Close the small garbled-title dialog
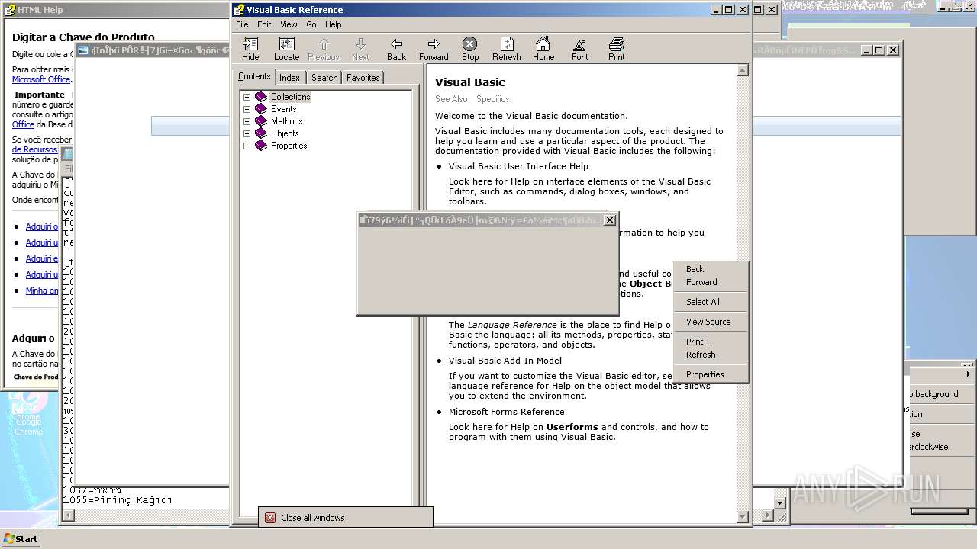 (x=609, y=220)
